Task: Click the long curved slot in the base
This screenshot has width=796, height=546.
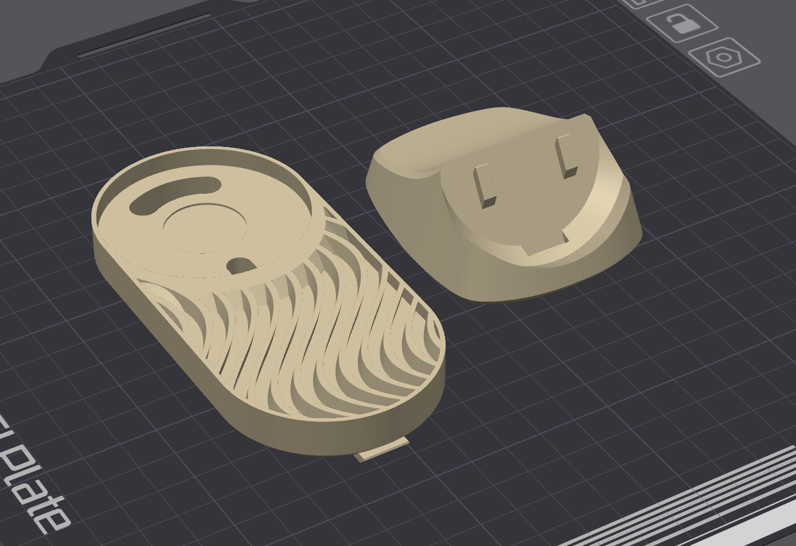Action: 175,194
